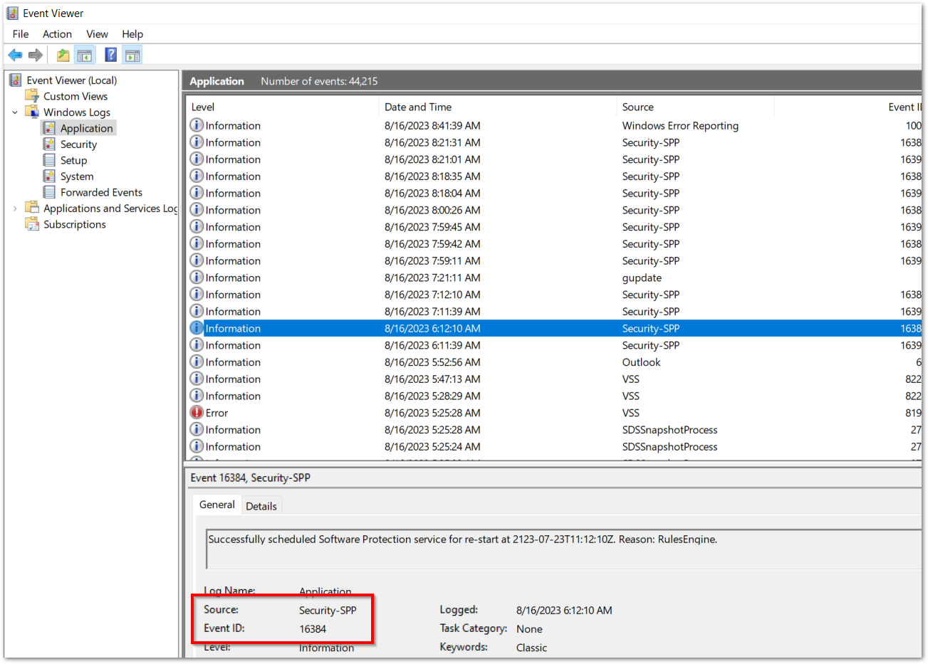Select the 8:41:39 AM event timestamp
Viewport: 928px width, 664px height.
pyautogui.click(x=432, y=125)
